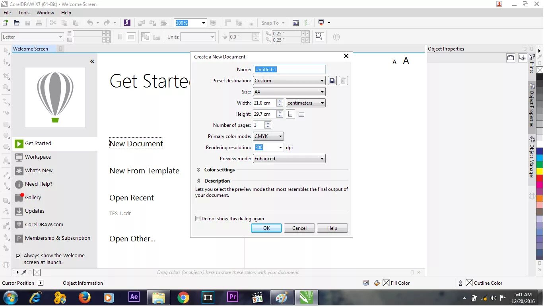Open the Options icon next to Snap To
544x307 pixels.
(x=307, y=23)
